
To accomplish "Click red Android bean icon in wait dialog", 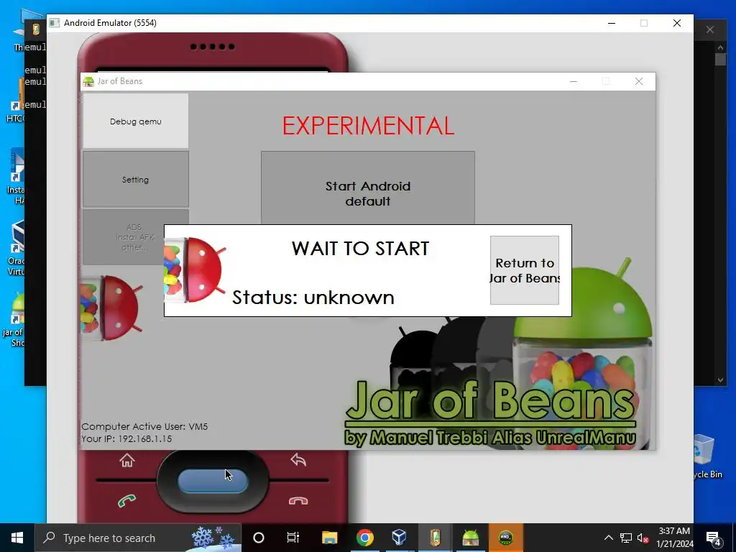I will pyautogui.click(x=195, y=270).
